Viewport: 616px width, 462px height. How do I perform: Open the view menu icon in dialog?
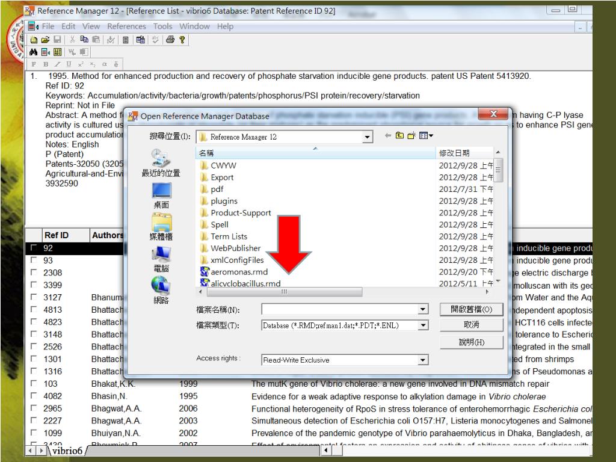click(x=426, y=135)
